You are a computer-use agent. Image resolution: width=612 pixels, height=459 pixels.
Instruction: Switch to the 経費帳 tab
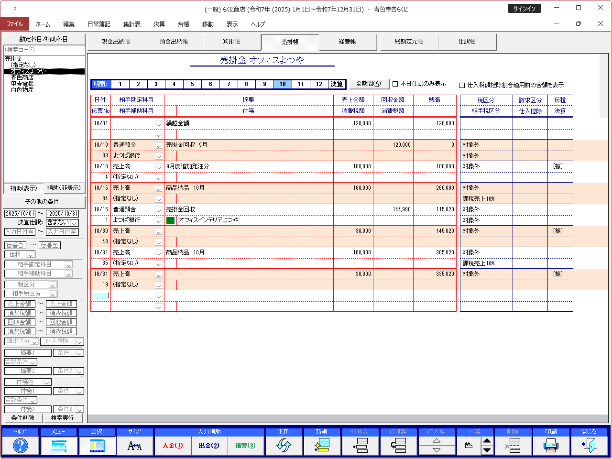pos(348,42)
